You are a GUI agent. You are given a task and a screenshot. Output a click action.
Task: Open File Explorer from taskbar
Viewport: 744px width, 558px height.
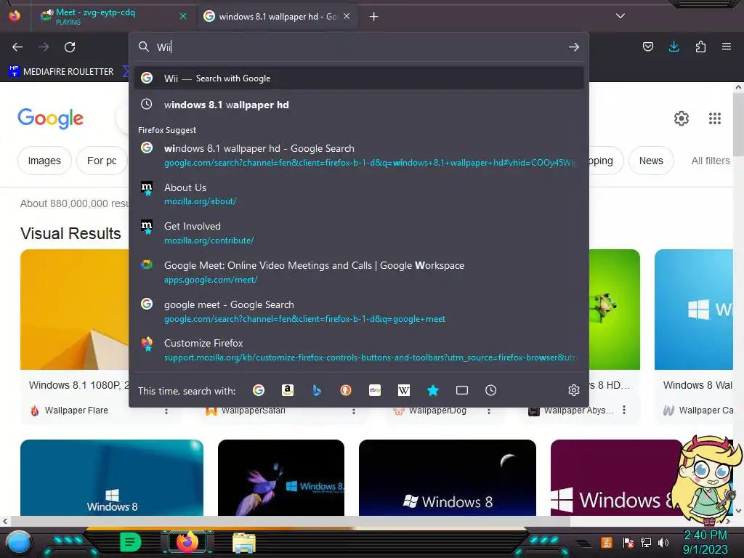244,542
